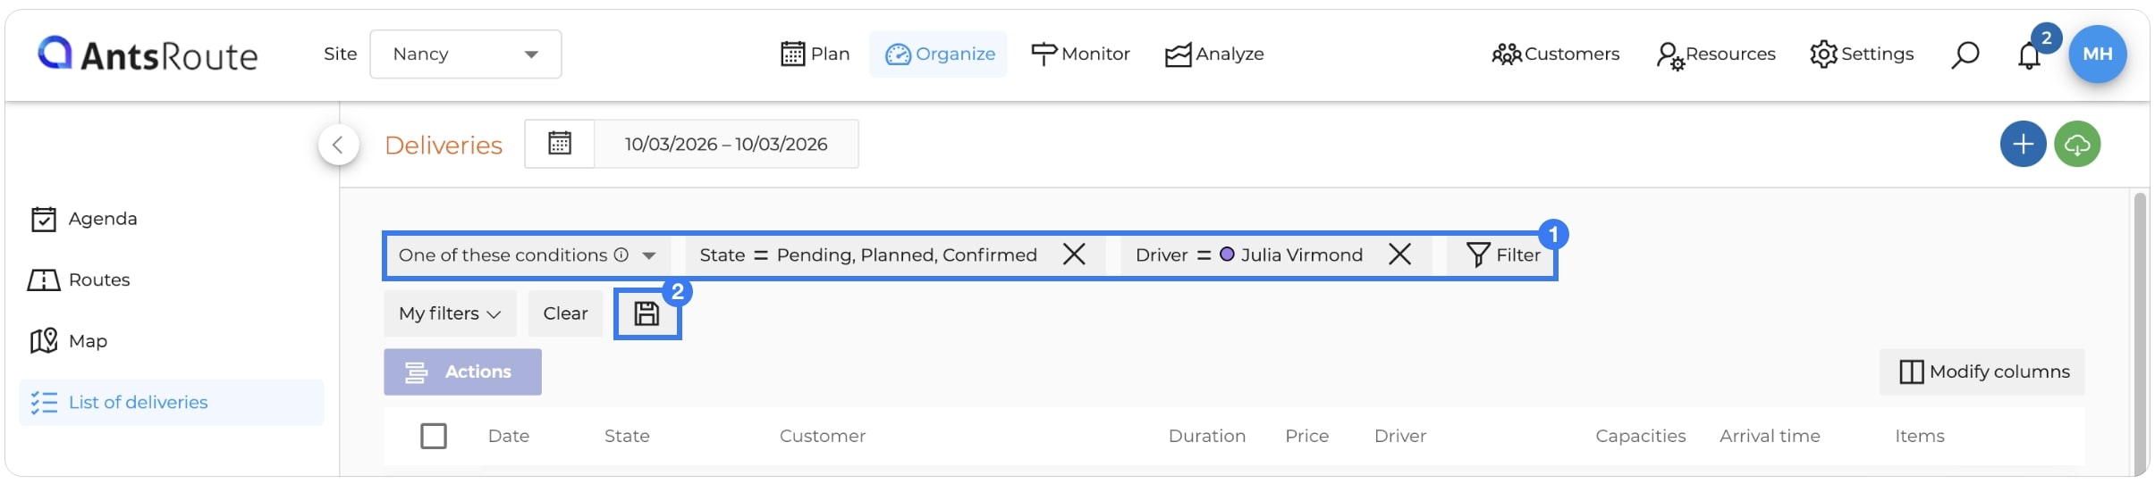Screen dimensions: 2155x484
Task: Click the date range field 10/03/2026
Action: click(x=726, y=144)
